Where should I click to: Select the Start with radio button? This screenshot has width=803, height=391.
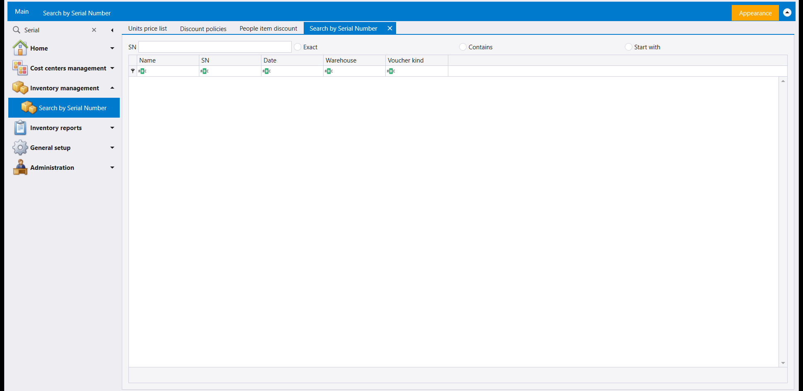click(x=629, y=47)
